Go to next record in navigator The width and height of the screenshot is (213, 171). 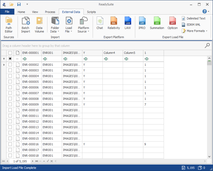coord(33,161)
